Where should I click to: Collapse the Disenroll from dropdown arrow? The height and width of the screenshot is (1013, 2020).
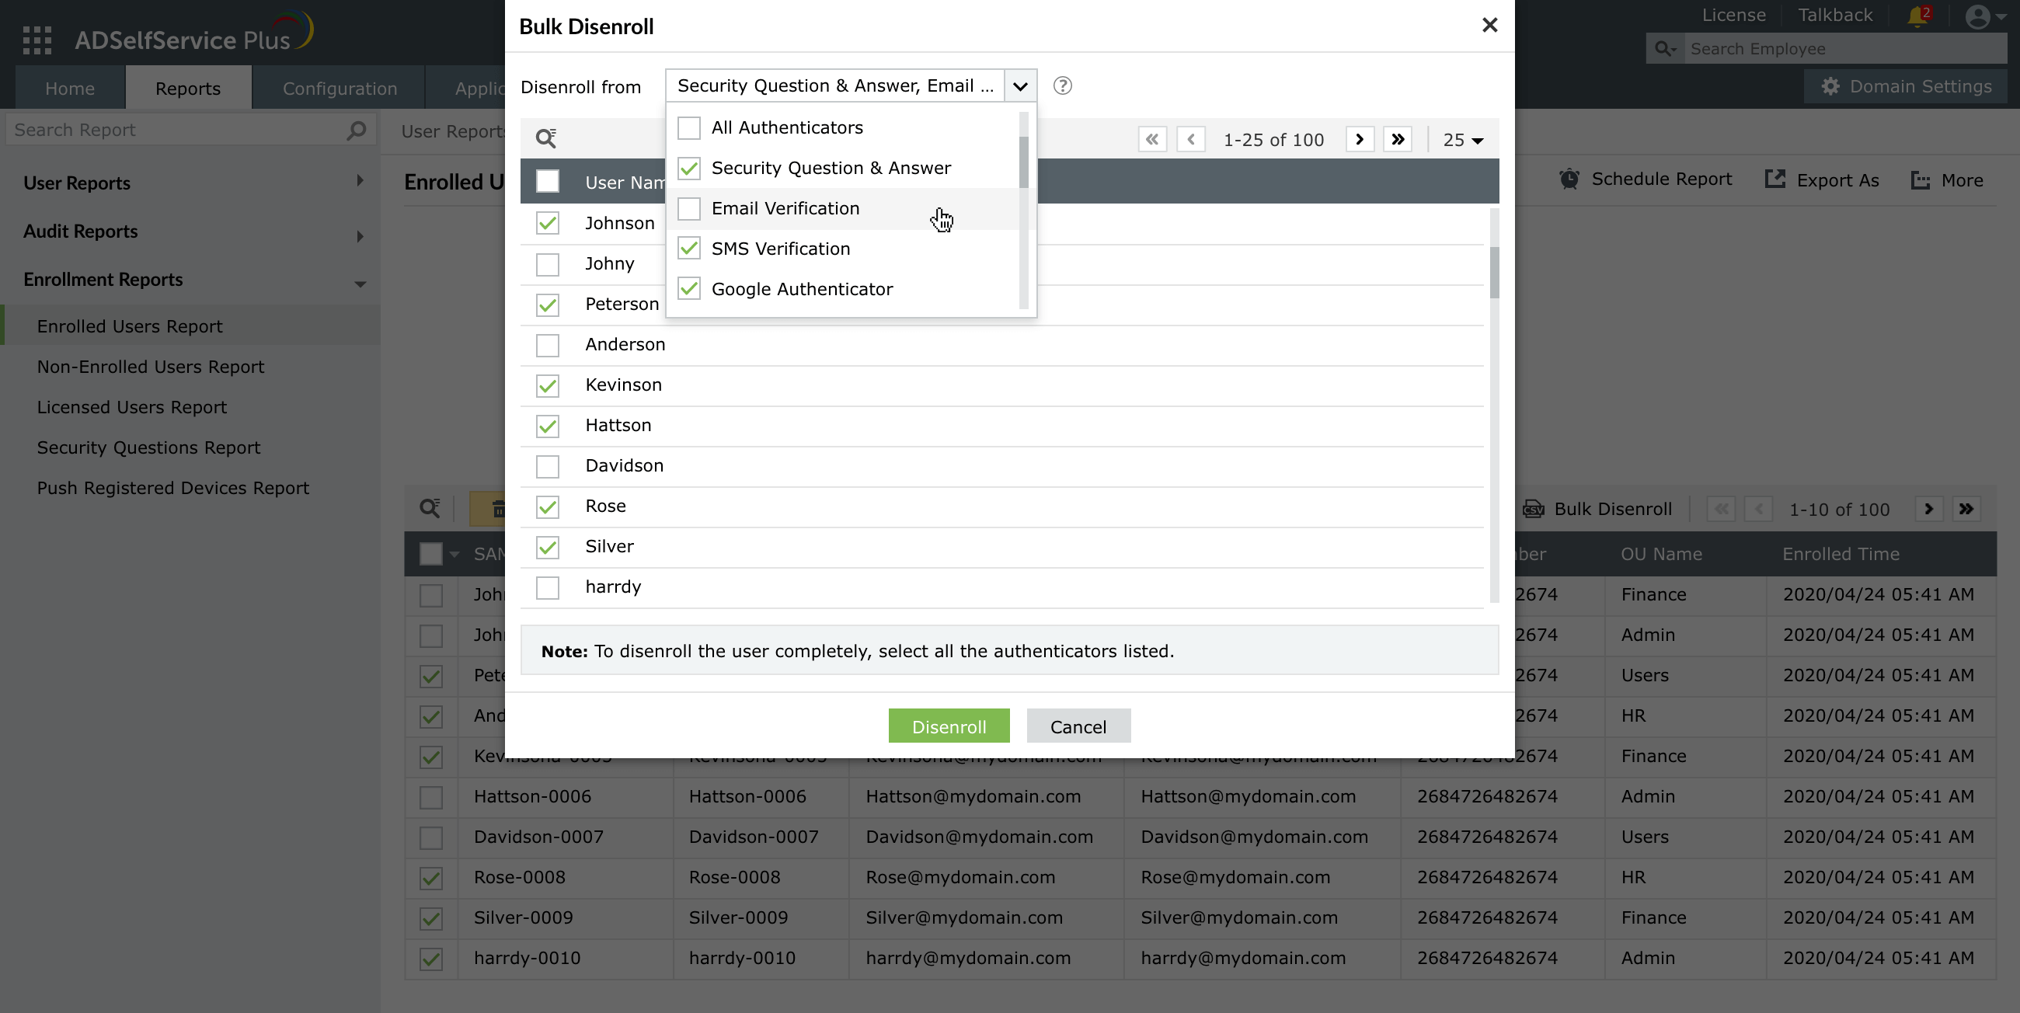[x=1019, y=86]
